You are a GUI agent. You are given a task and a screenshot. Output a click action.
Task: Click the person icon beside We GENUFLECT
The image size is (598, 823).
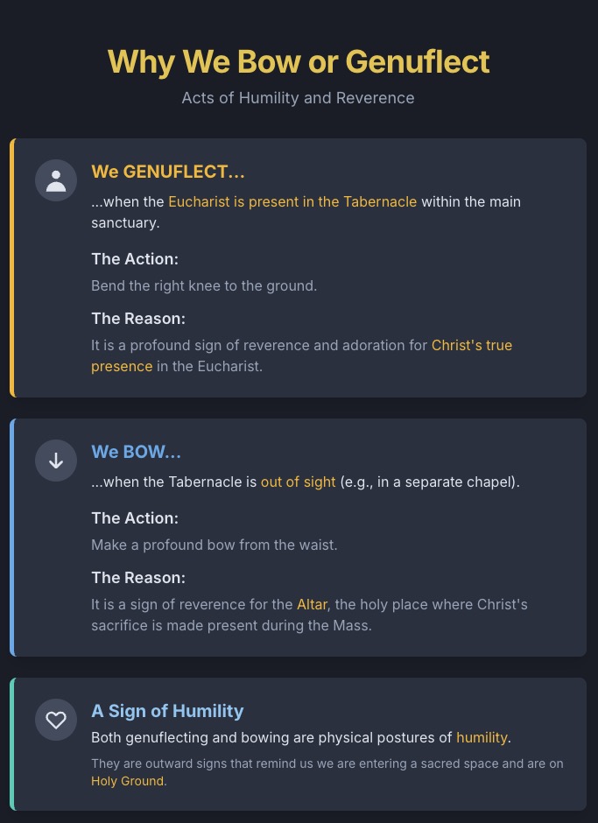click(56, 180)
